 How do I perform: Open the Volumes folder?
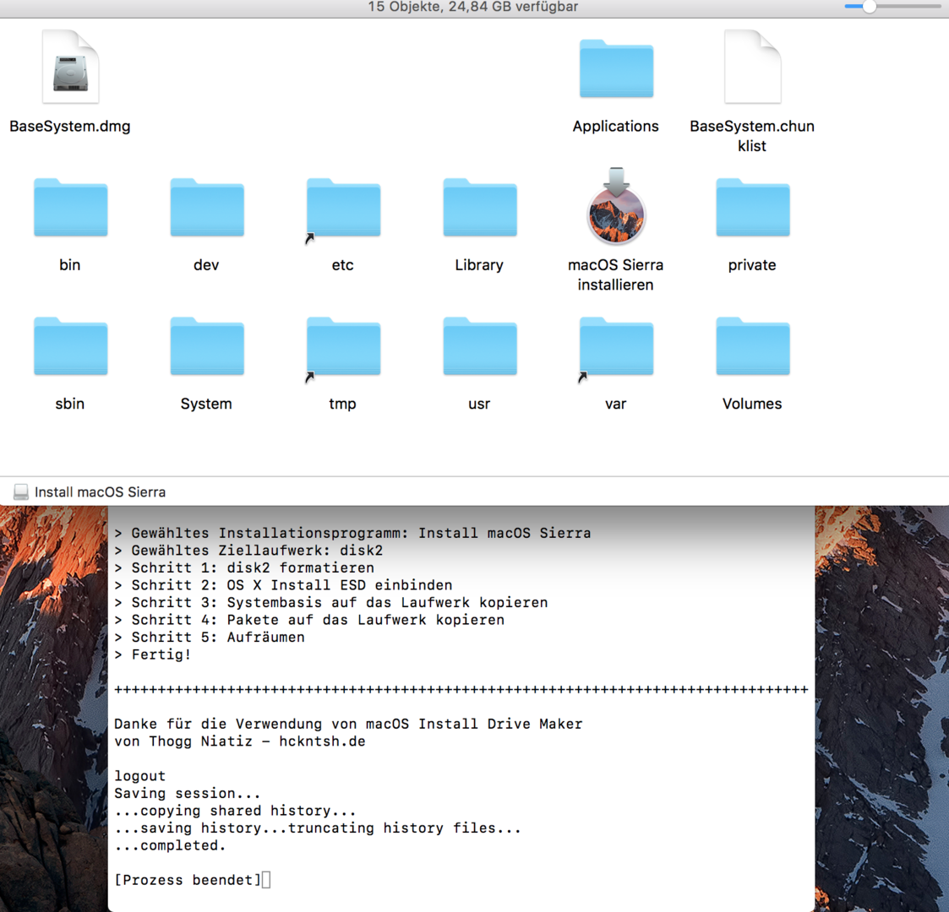pos(752,347)
